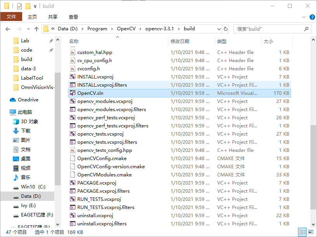Viewport: 317px width, 237px height.
Task: Open the 音乐 folder
Action: tap(26, 177)
